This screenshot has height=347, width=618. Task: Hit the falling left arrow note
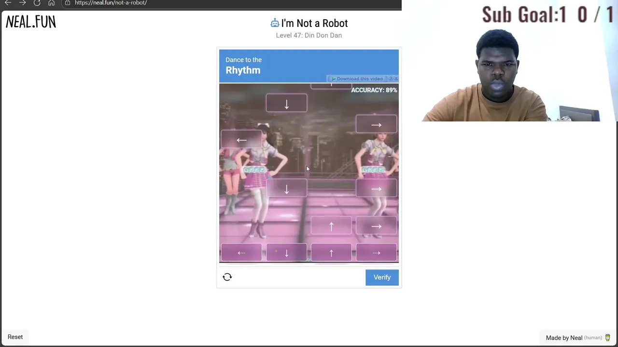tap(241, 140)
